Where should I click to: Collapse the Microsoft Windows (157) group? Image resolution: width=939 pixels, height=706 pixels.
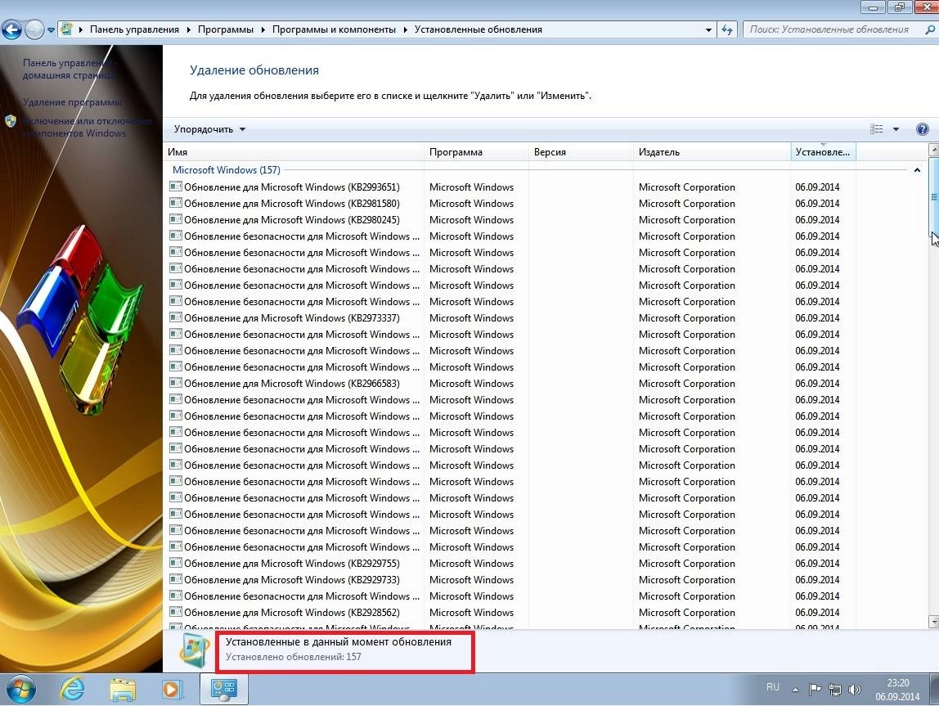[x=917, y=170]
